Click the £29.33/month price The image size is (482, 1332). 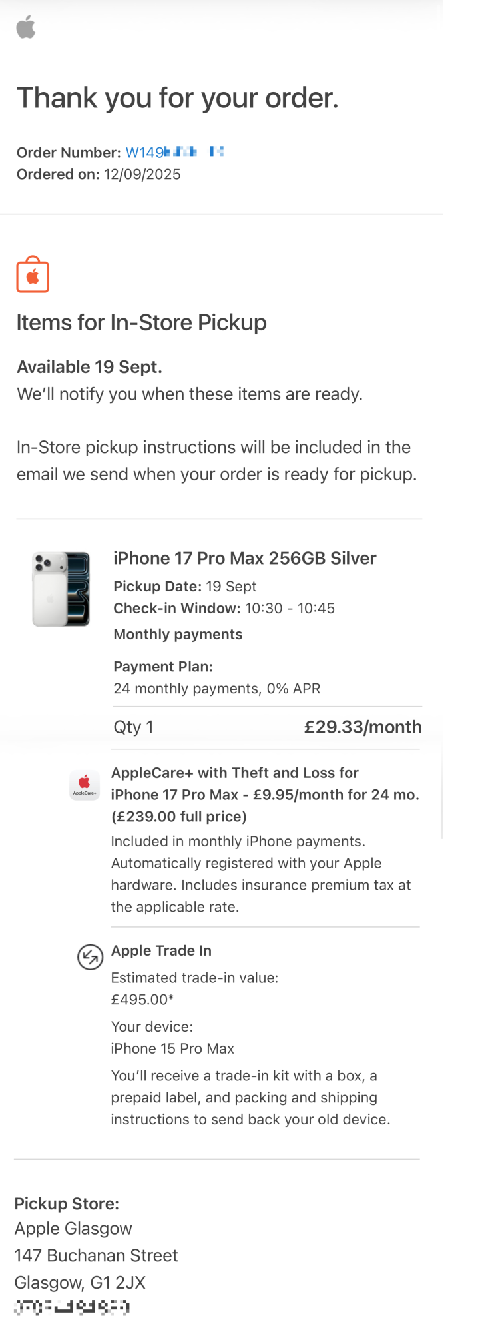363,727
